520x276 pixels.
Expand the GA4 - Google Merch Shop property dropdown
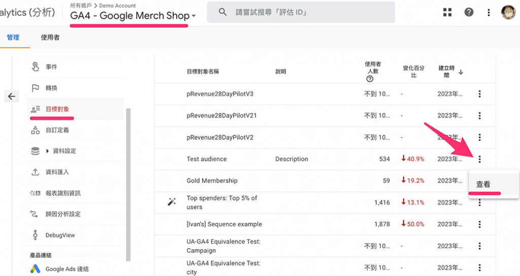point(194,16)
